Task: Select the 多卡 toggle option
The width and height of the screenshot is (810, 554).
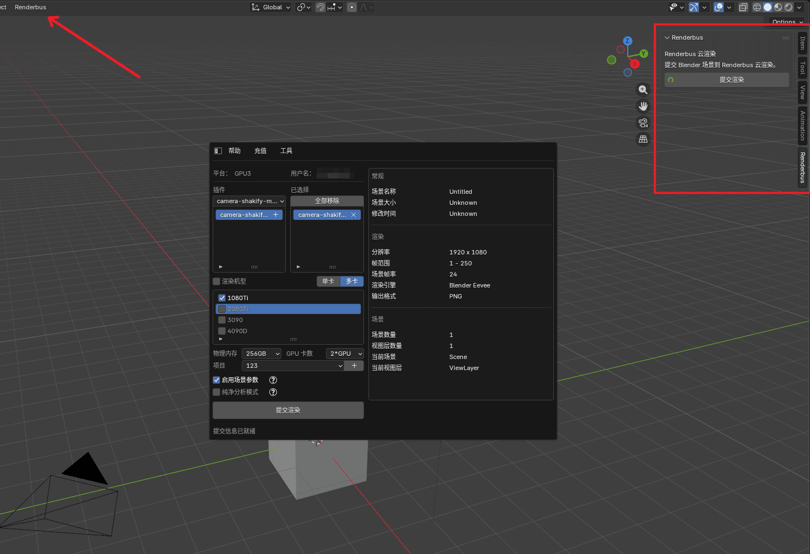Action: pyautogui.click(x=352, y=281)
